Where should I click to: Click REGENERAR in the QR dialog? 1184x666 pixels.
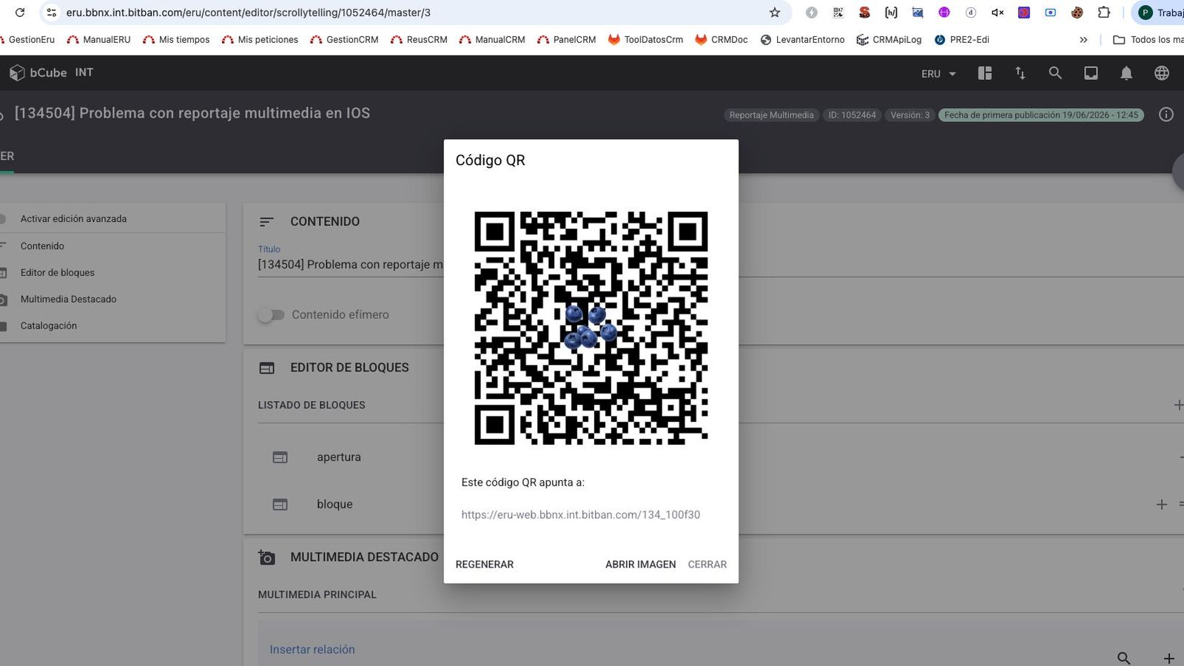coord(485,565)
